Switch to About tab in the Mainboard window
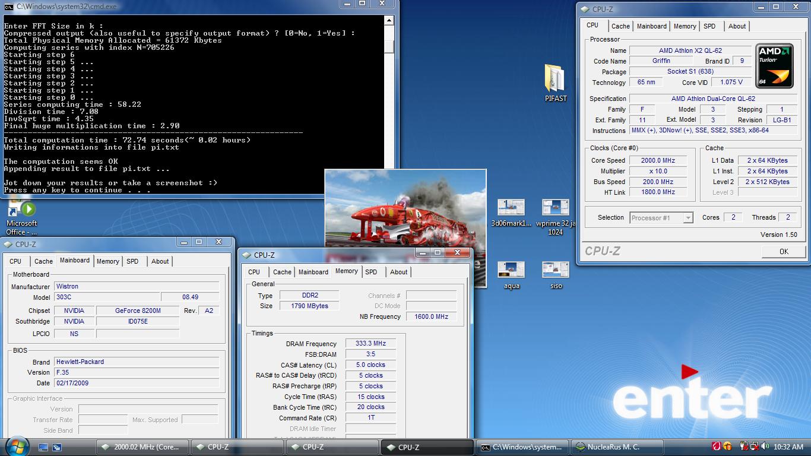 pyautogui.click(x=160, y=261)
